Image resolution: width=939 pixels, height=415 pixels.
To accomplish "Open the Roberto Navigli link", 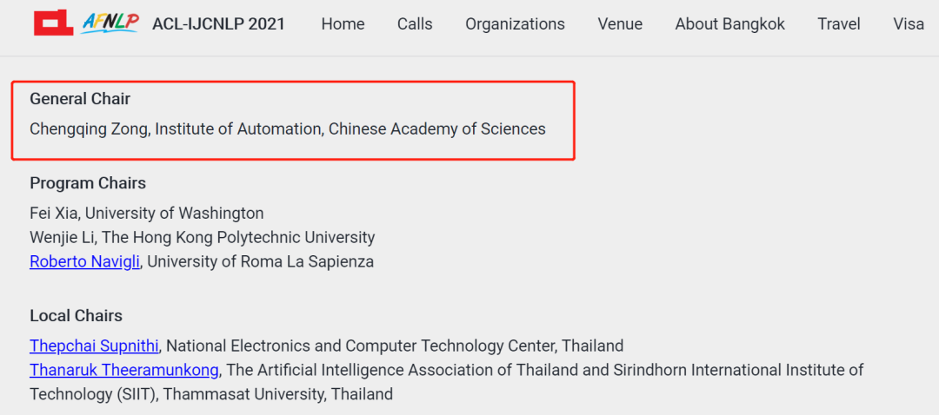I will tap(84, 261).
